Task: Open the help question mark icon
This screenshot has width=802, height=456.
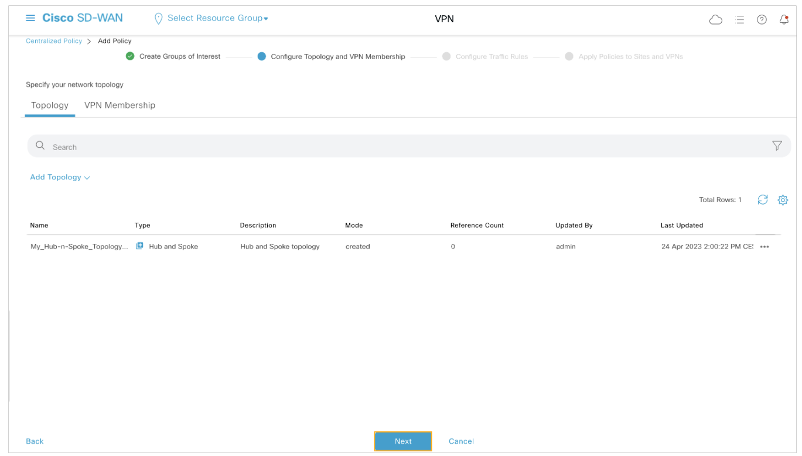Action: 762,19
